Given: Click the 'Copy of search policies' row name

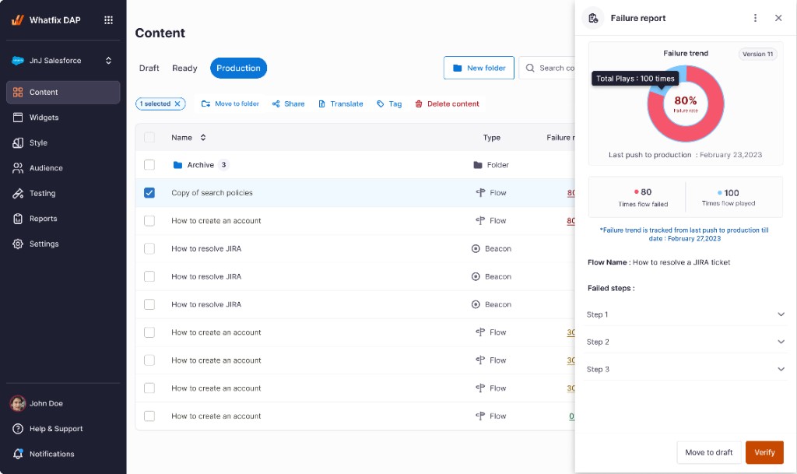Looking at the screenshot, I should tap(212, 192).
